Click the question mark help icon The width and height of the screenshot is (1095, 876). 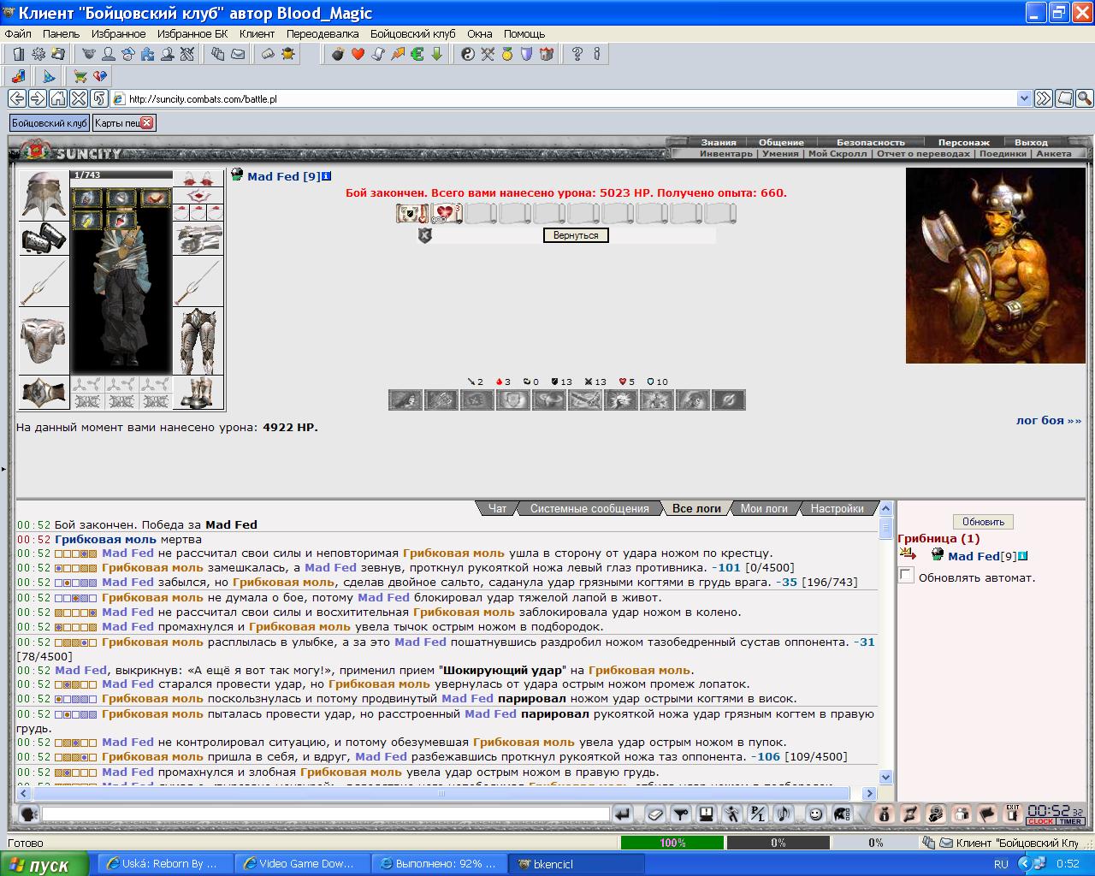click(x=577, y=54)
